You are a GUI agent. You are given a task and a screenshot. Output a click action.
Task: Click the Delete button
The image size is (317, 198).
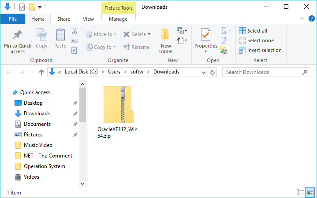(135, 34)
